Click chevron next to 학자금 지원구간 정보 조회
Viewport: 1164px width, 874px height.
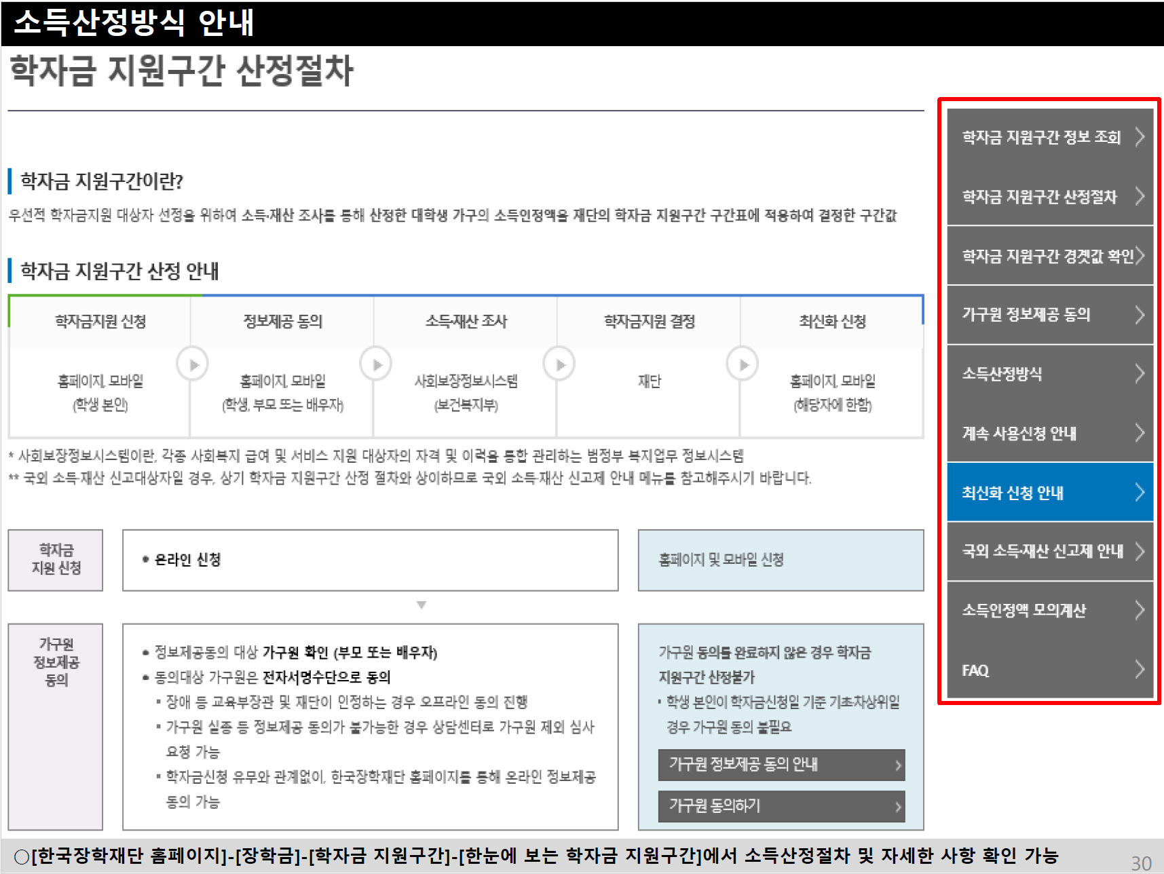1140,137
